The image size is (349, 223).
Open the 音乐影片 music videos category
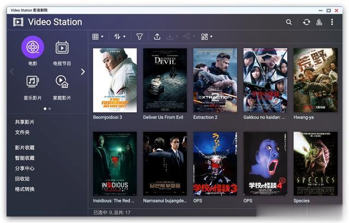click(33, 81)
